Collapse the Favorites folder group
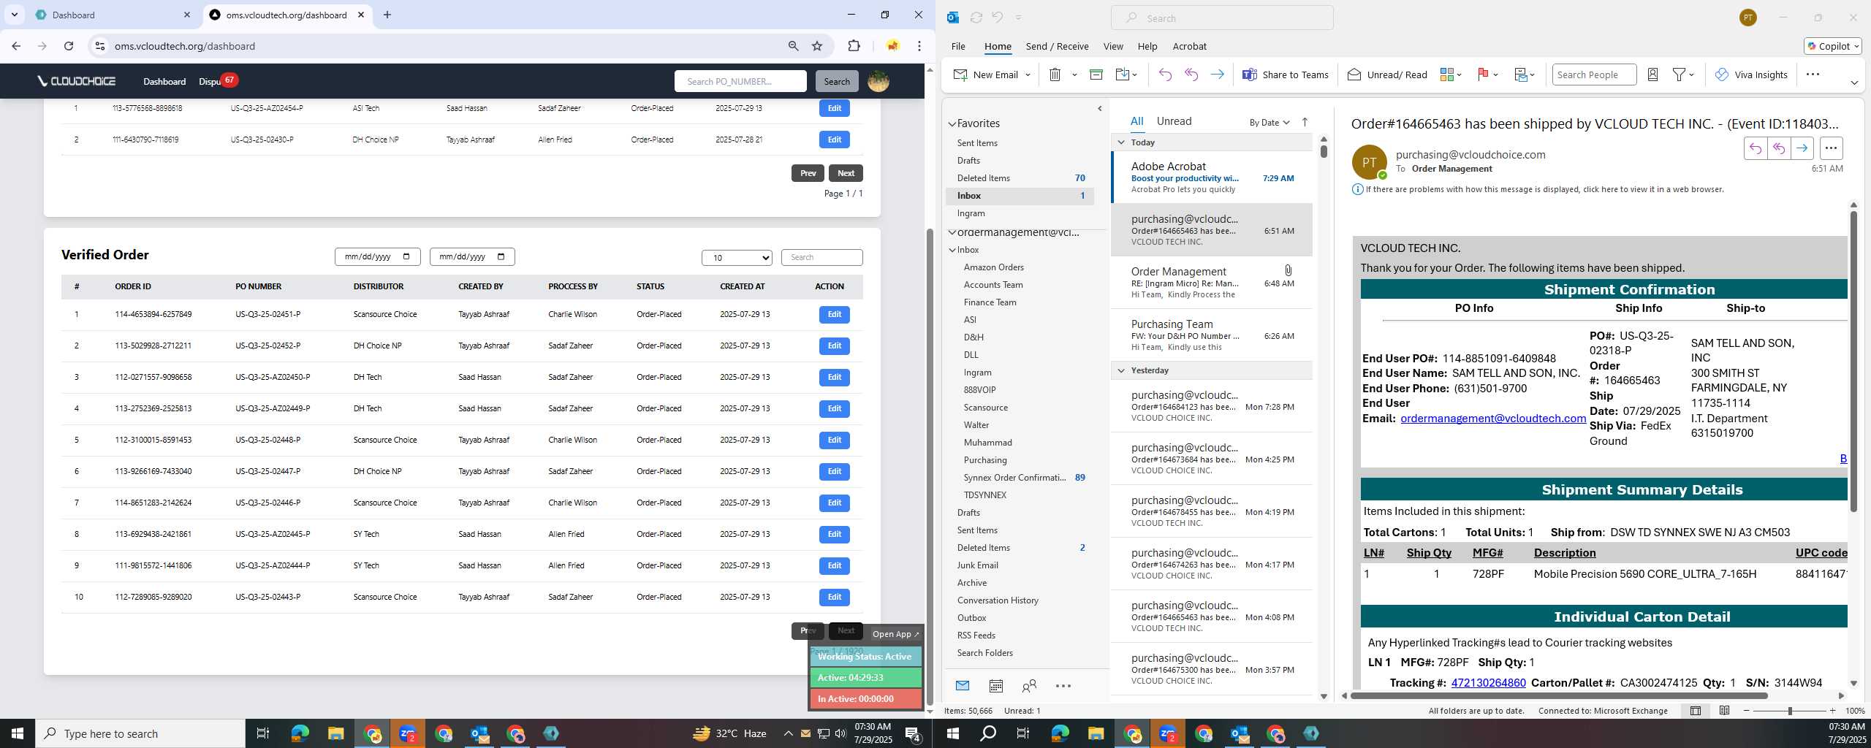 (x=952, y=124)
